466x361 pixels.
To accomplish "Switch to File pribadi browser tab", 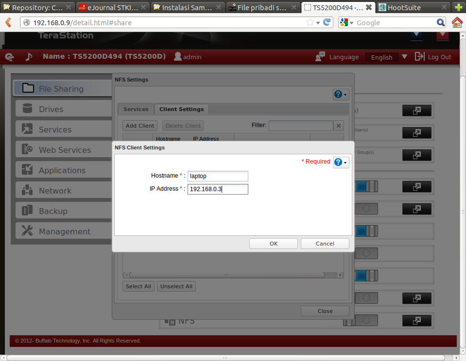I will pos(262,7).
